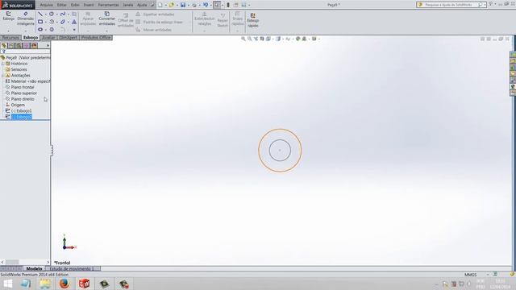
Task: Select the Line sketch tool
Action: click(x=40, y=14)
